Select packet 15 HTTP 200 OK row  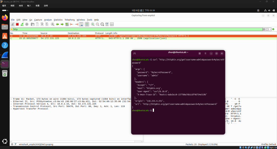pyautogui.click(x=143, y=38)
